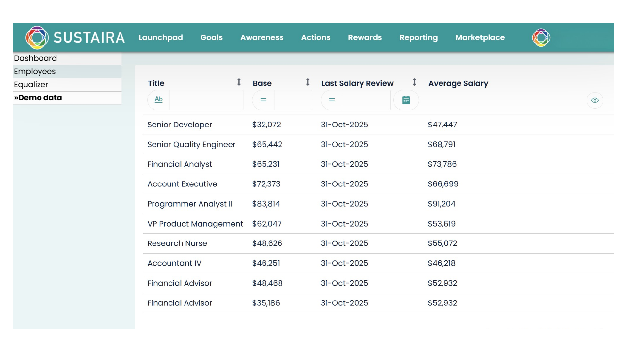This screenshot has width=627, height=352.
Task: Sort Last Salary Review column arrows
Action: (x=414, y=82)
